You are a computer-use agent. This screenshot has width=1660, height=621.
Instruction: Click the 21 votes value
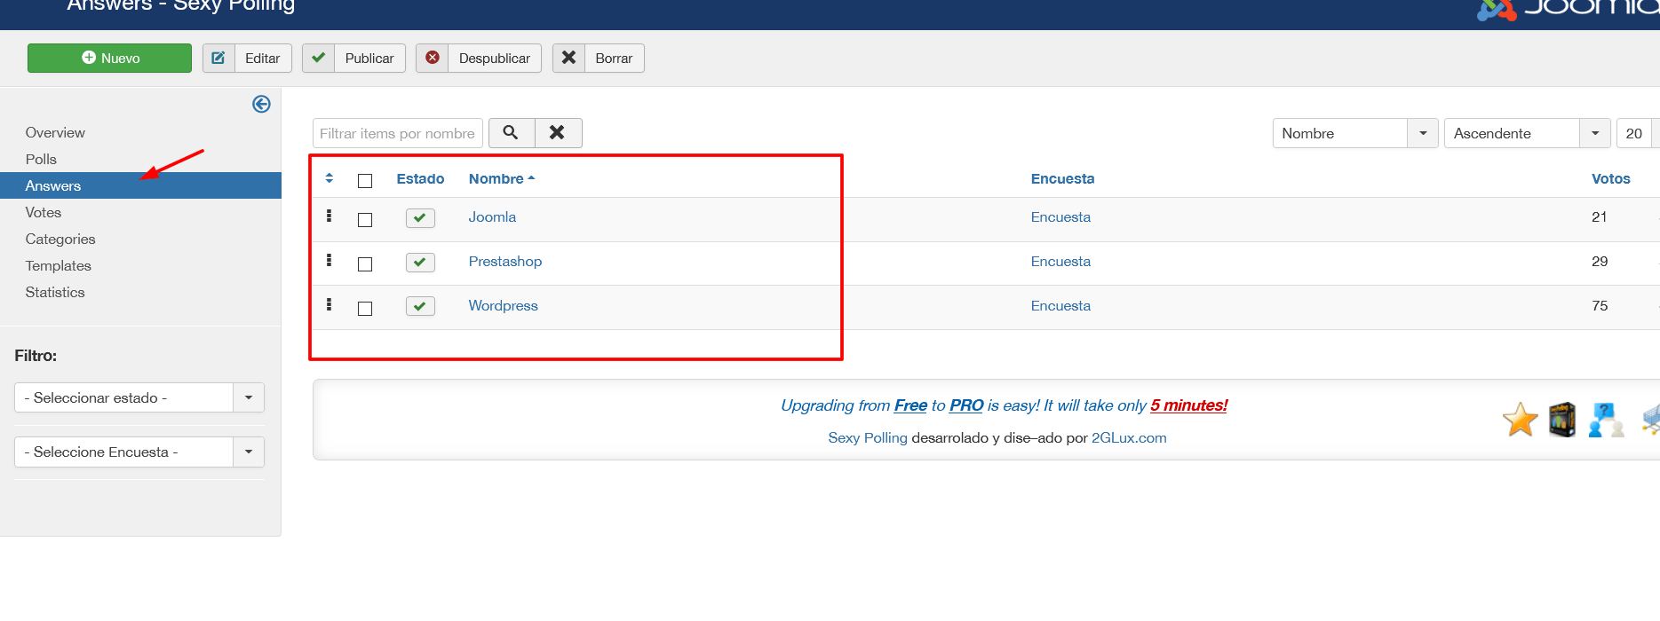click(1600, 216)
